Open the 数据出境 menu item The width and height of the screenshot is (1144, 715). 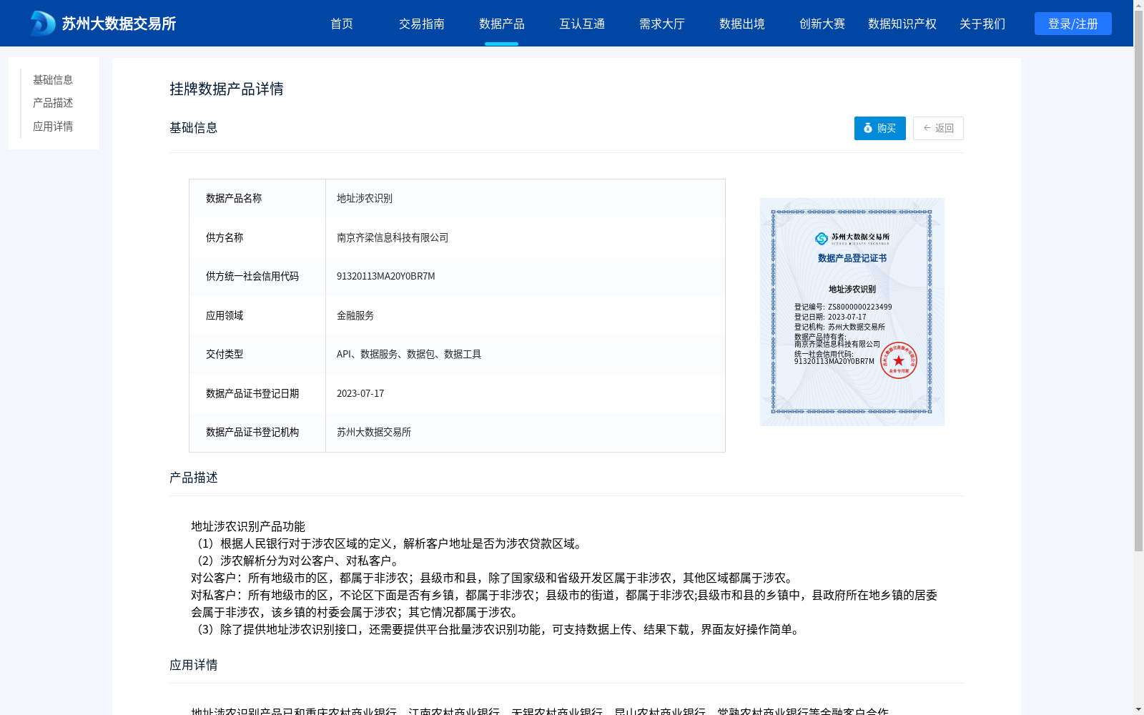point(742,24)
